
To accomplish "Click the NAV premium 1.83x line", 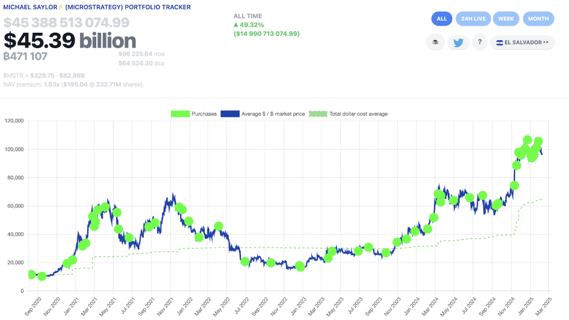I will [73, 85].
